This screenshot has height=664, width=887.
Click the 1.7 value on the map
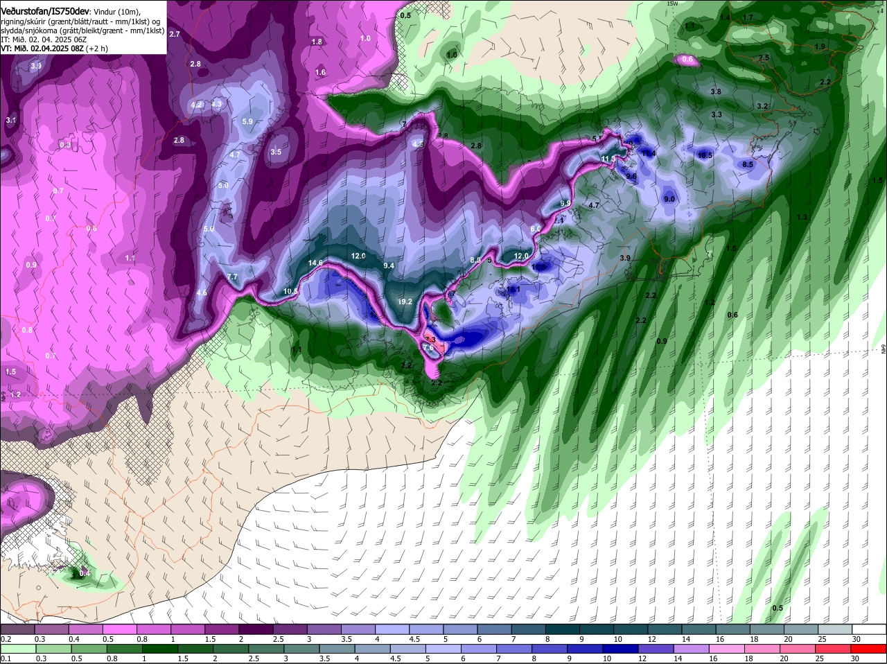click(748, 17)
